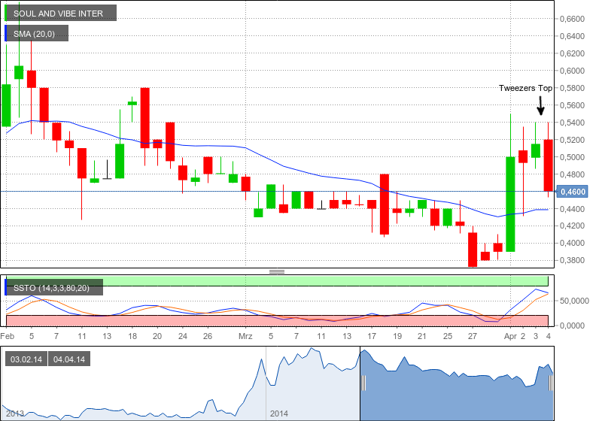Click the 0,5000 price axis label
This screenshot has width=602, height=421.
point(572,157)
